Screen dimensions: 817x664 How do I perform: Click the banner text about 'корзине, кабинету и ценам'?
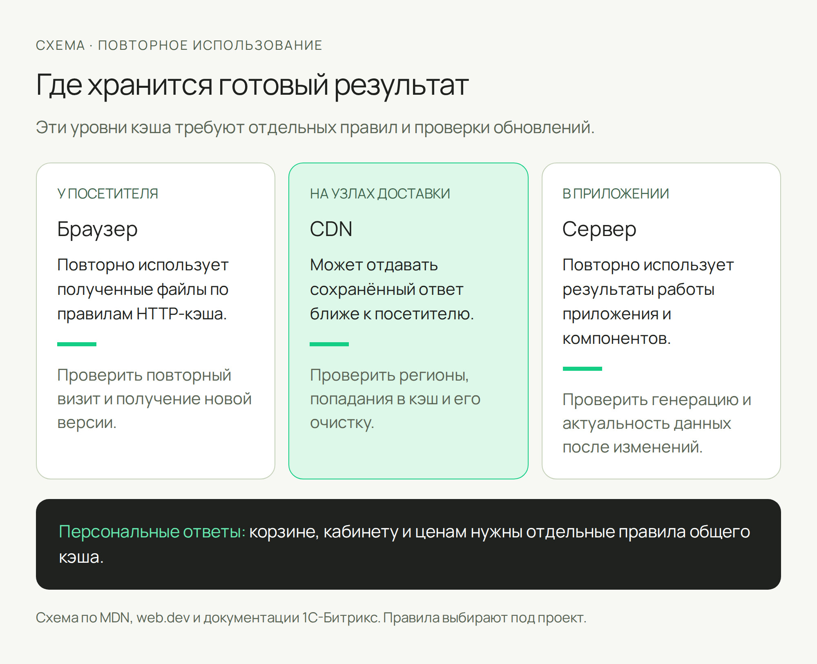click(x=404, y=544)
